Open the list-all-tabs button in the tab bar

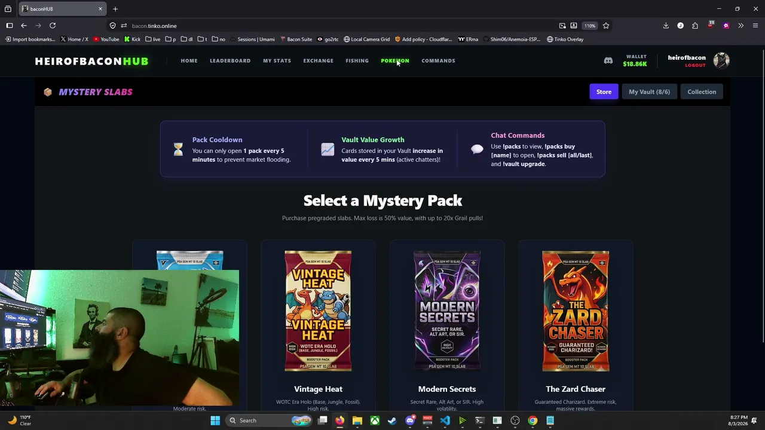pyautogui.click(x=8, y=9)
